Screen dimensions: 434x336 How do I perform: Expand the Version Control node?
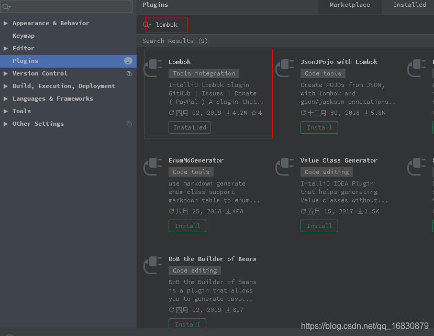click(x=6, y=73)
